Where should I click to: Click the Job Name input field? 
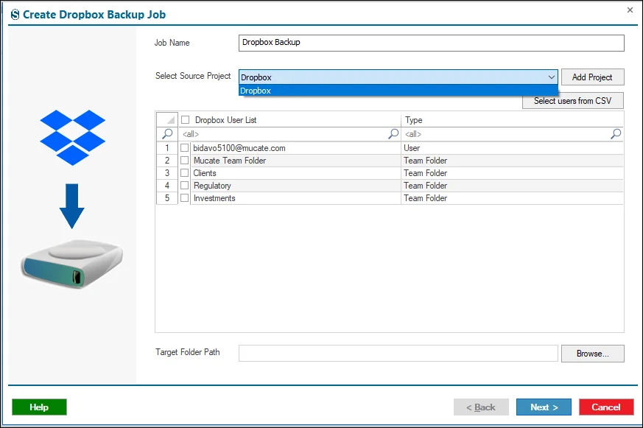[x=432, y=43]
